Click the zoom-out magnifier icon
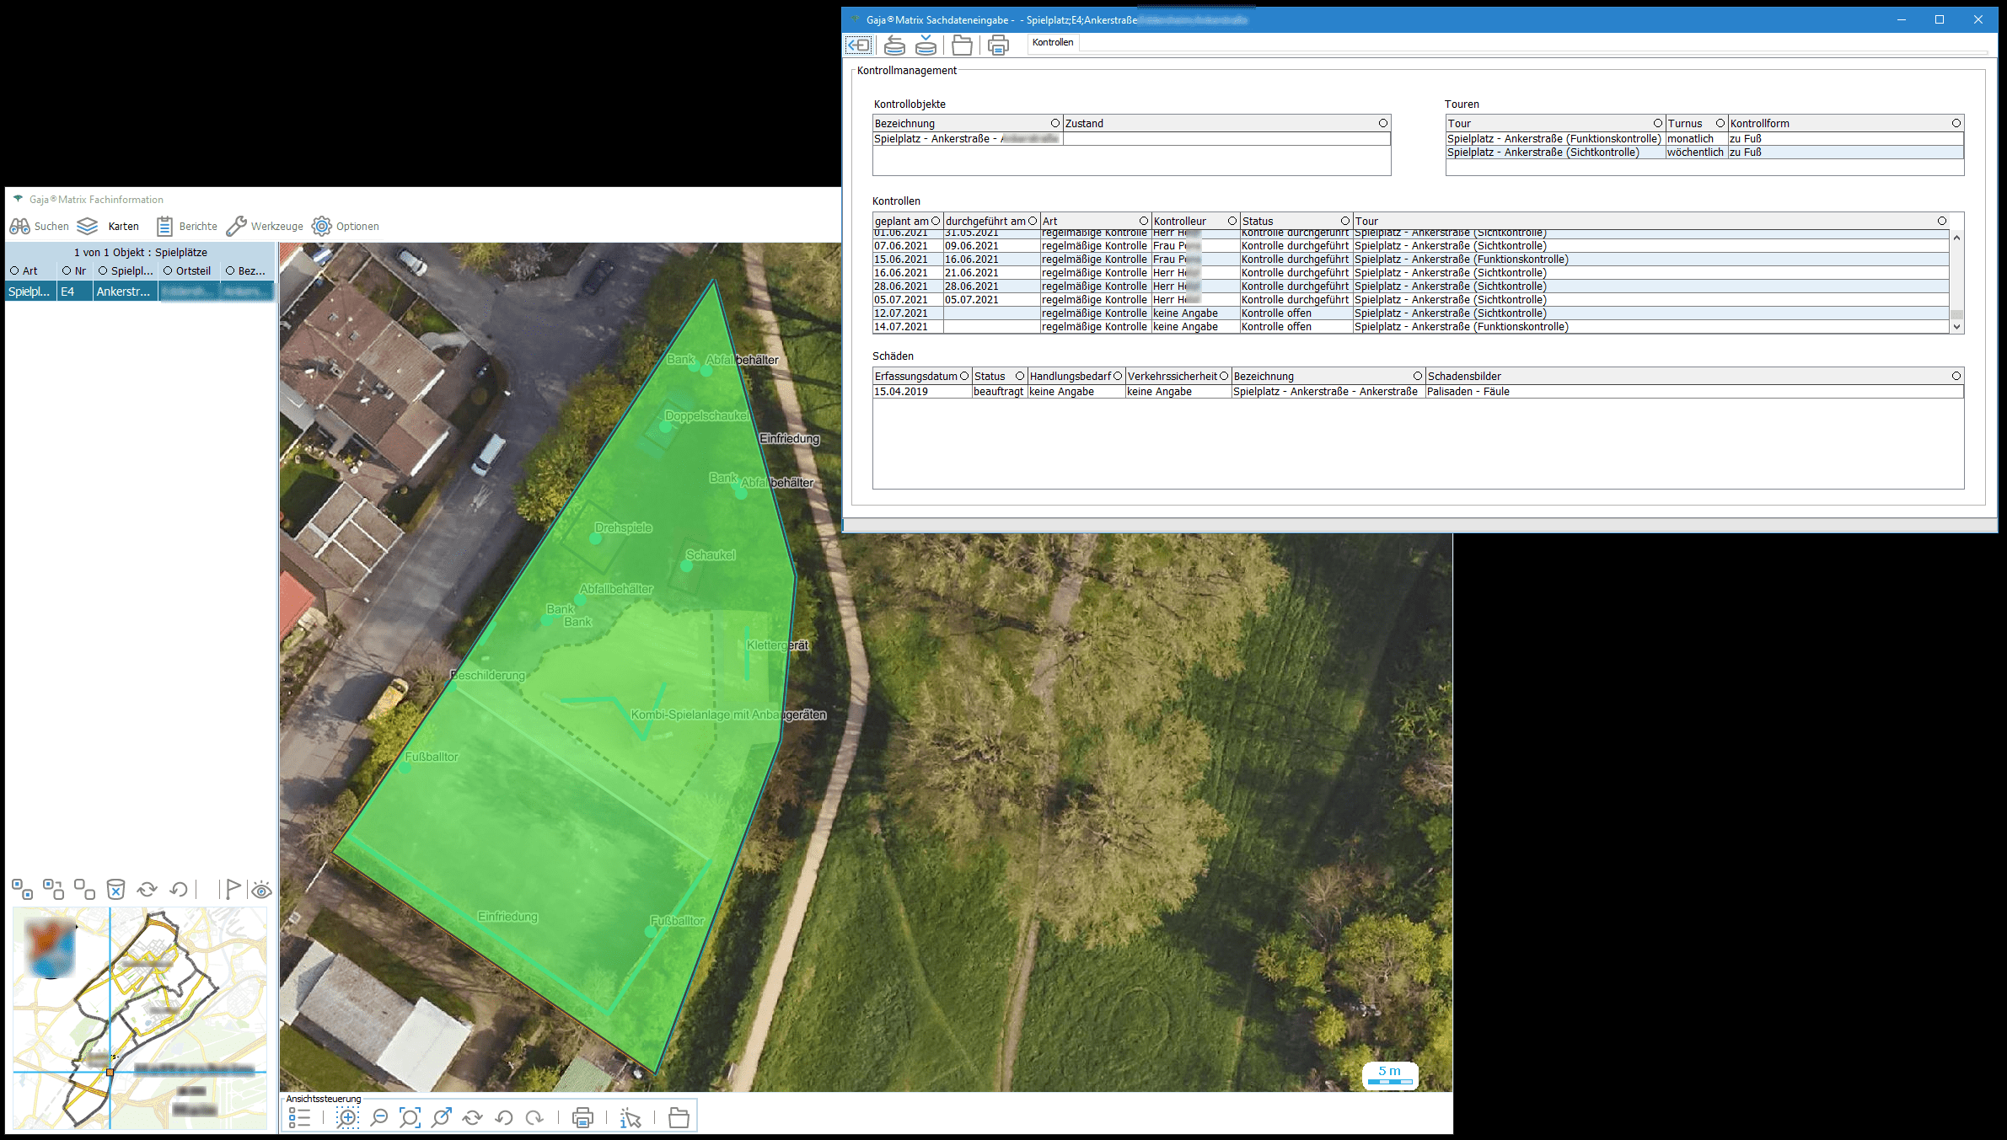 [379, 1117]
